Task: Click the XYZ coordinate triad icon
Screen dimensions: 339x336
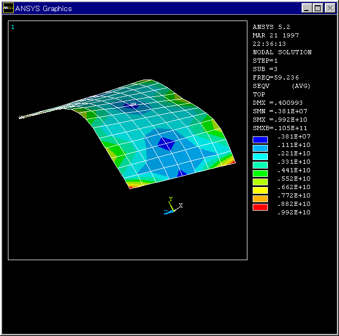Action: click(173, 206)
